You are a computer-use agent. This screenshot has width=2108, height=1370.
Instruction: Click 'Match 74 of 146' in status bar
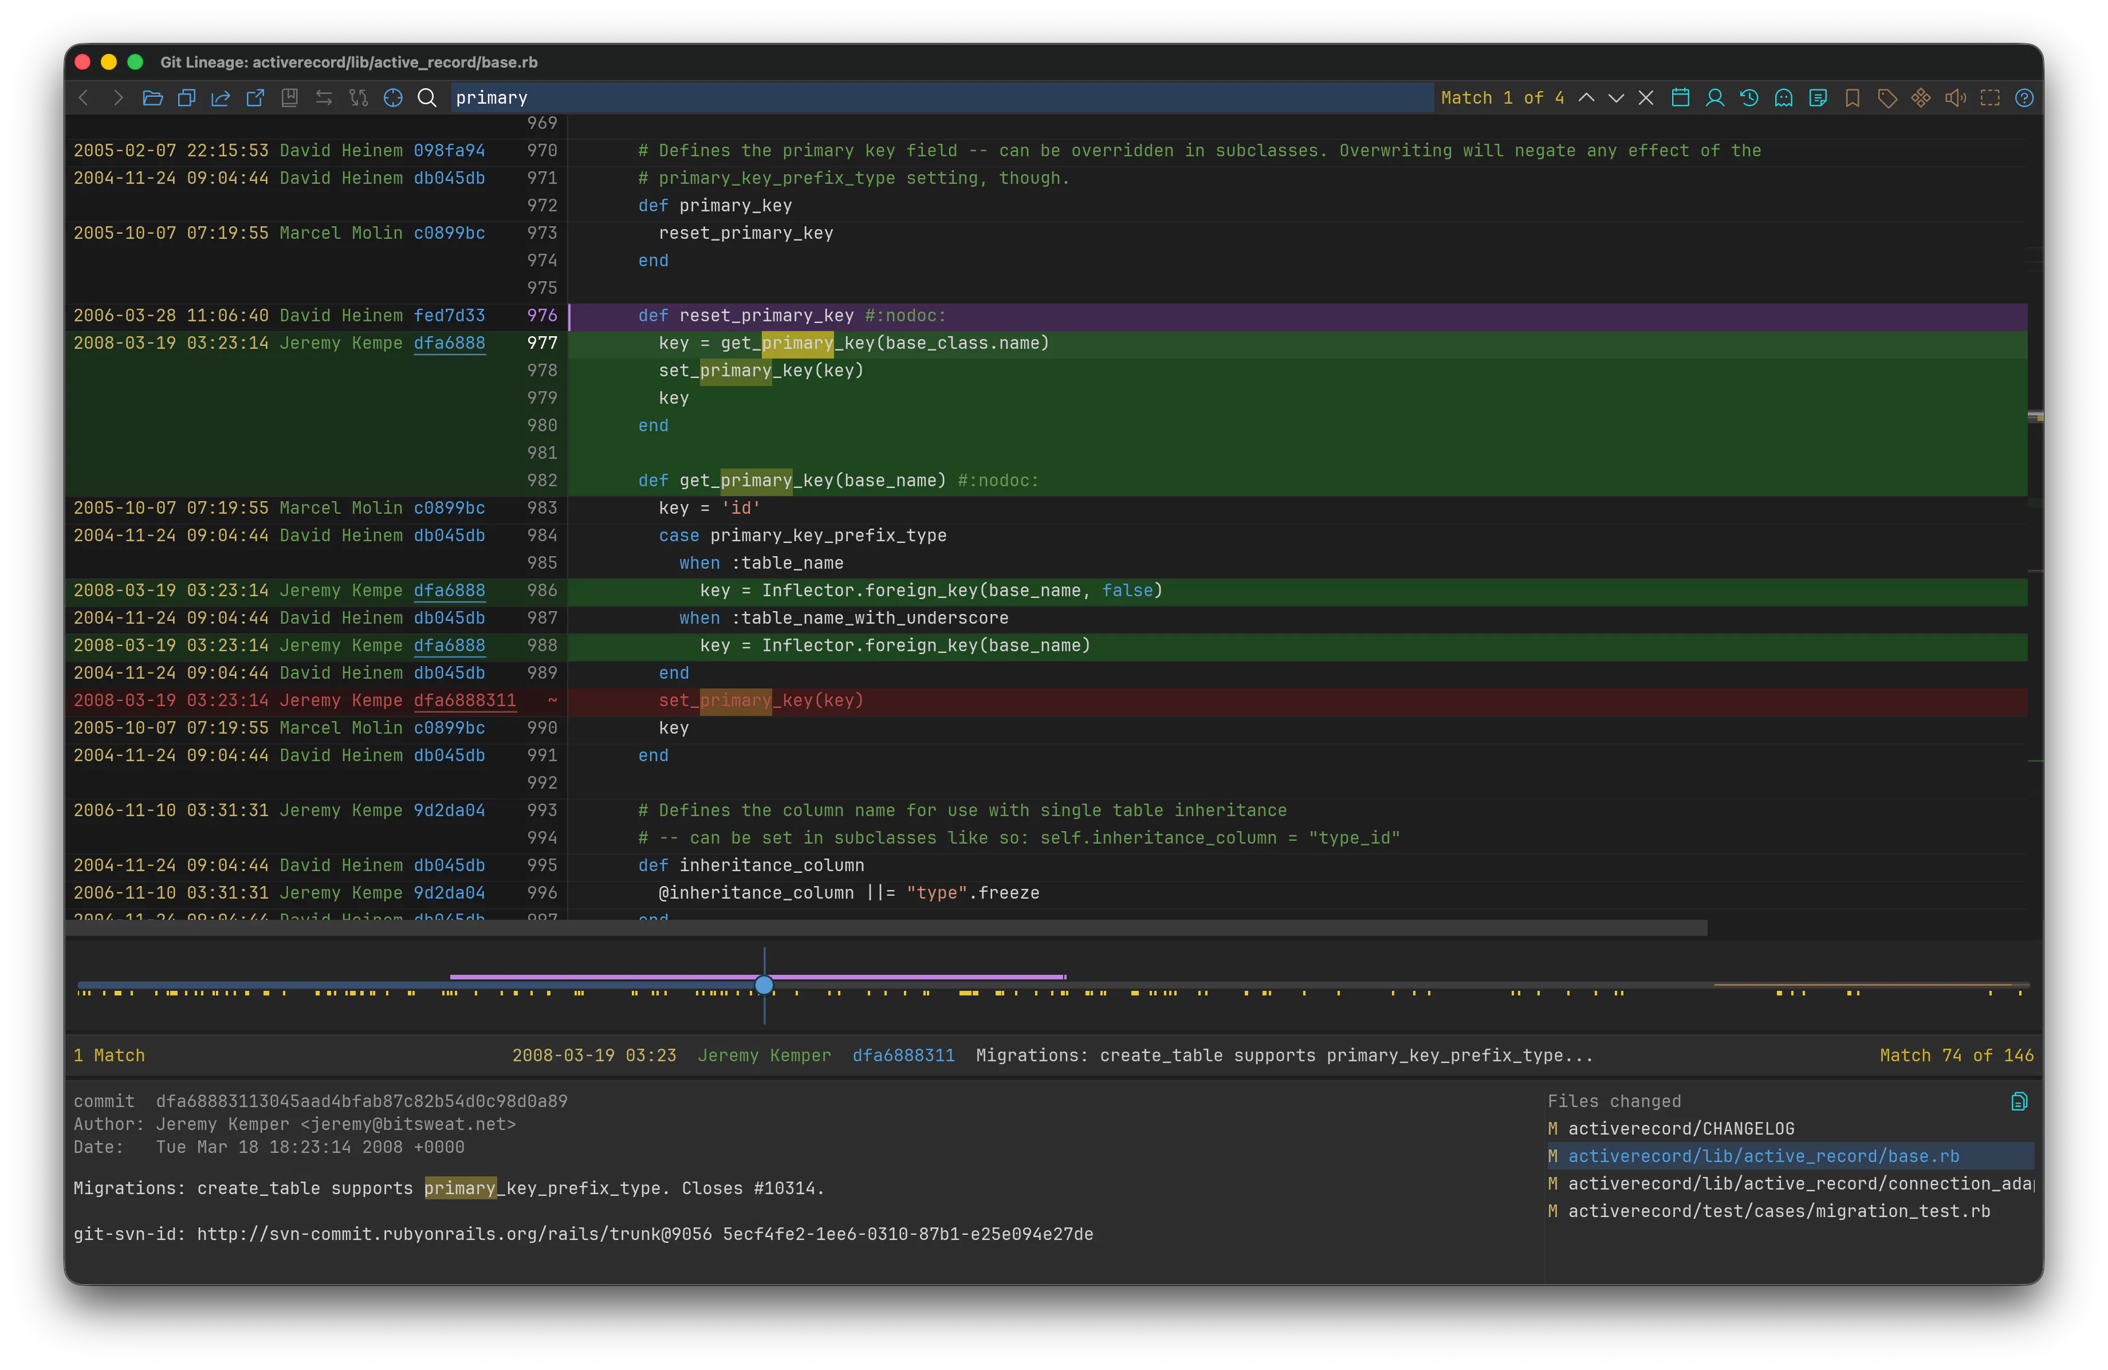(x=1957, y=1055)
